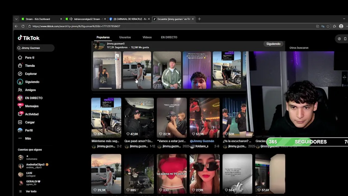Open video with 53,9K likes
This screenshot has height=196, width=348.
point(204,118)
